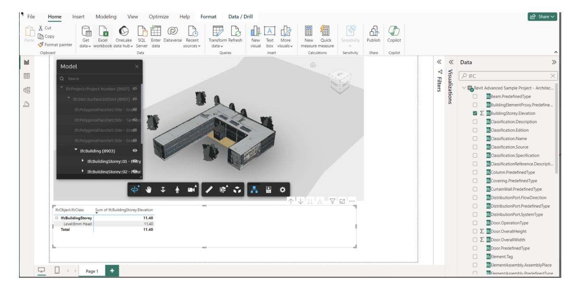The height and width of the screenshot is (294, 574).
Task: Click the Share button
Action: (x=542, y=17)
